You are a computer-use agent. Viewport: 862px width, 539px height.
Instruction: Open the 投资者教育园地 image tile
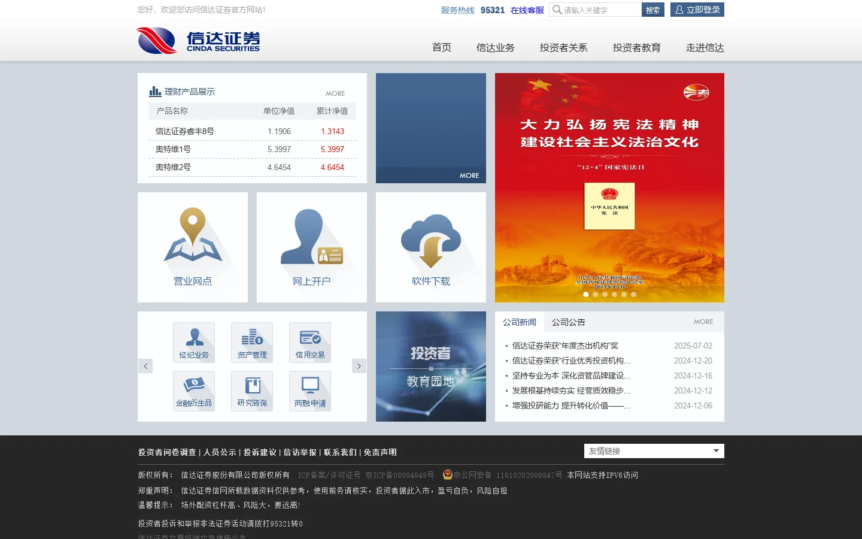pos(431,367)
